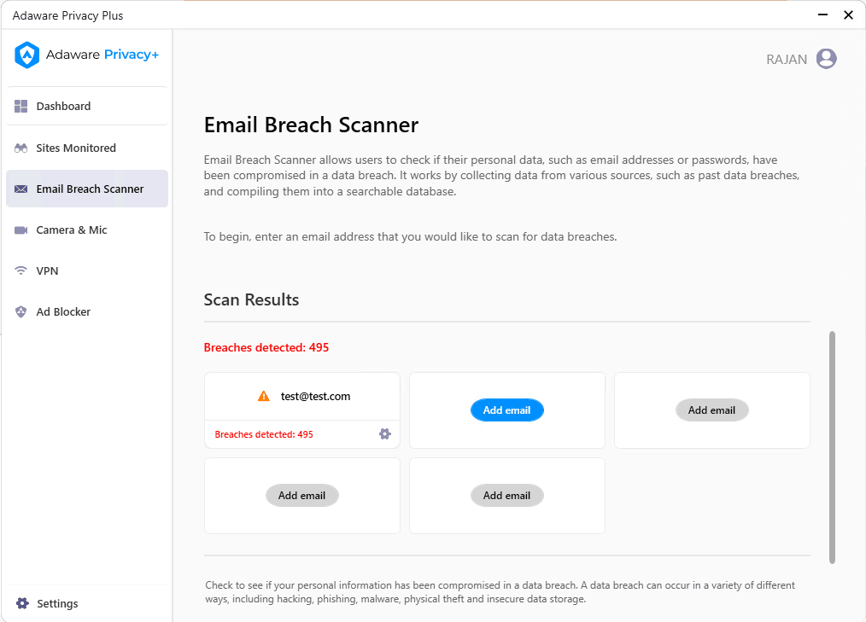Click the Dashboard grid icon
This screenshot has height=622, width=866.
(21, 107)
